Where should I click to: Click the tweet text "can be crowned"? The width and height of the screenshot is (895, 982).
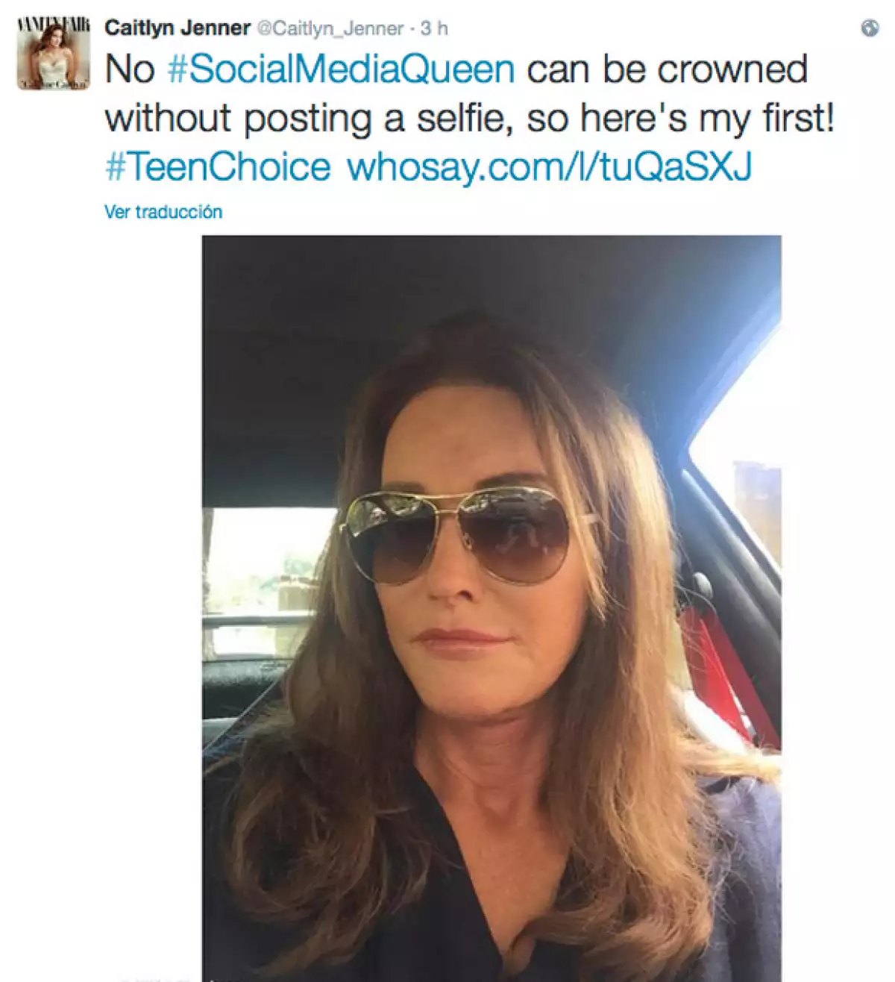tap(667, 69)
